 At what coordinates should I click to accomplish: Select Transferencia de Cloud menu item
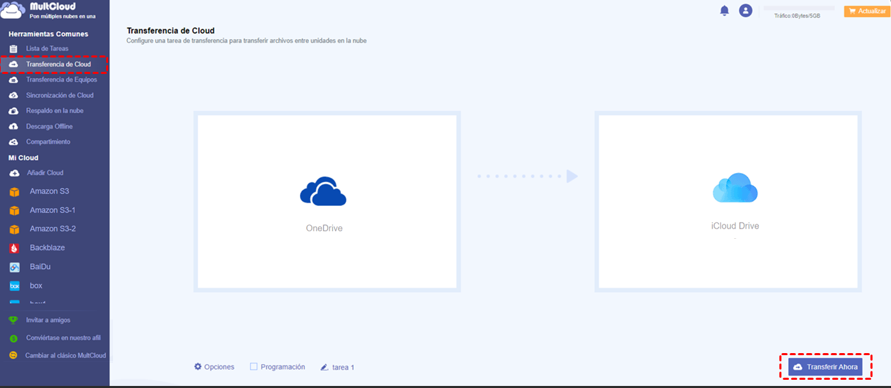pos(55,64)
